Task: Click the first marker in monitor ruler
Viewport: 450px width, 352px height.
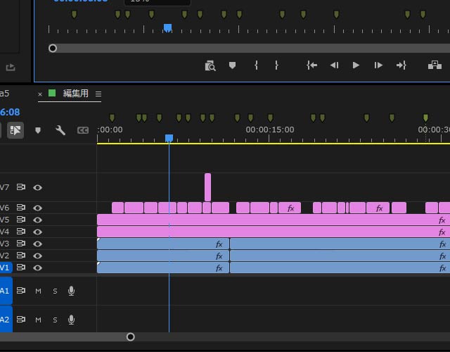Action: point(75,14)
